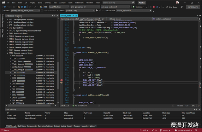Open the Send Feedback icon
202x132 pixels.
pos(182,7)
